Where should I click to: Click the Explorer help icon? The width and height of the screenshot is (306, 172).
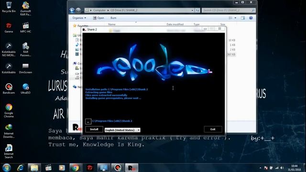[x=251, y=18]
